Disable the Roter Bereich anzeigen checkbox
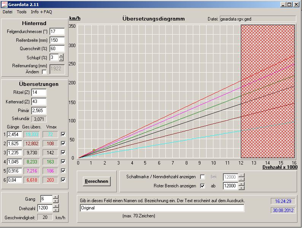This screenshot has width=302, height=228. click(x=202, y=186)
